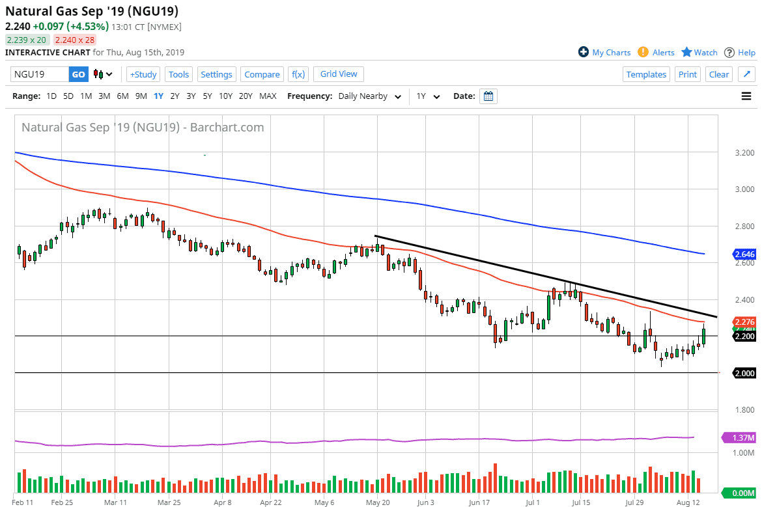Click the f(x) expressions button

pos(298,74)
